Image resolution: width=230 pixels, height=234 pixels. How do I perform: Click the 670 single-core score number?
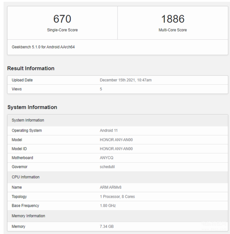(x=62, y=19)
